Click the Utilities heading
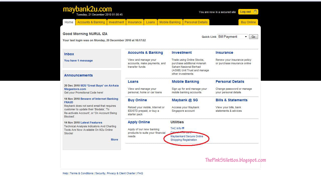 pos(177,122)
